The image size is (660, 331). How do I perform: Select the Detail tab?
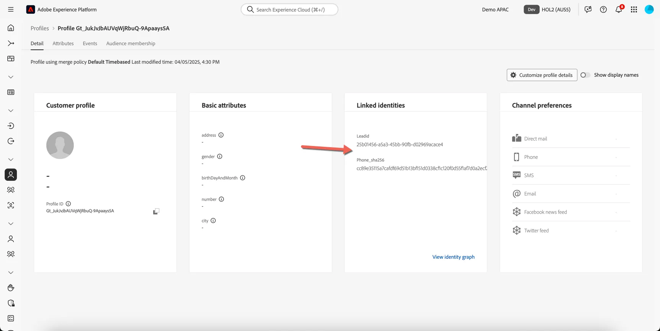(x=37, y=43)
